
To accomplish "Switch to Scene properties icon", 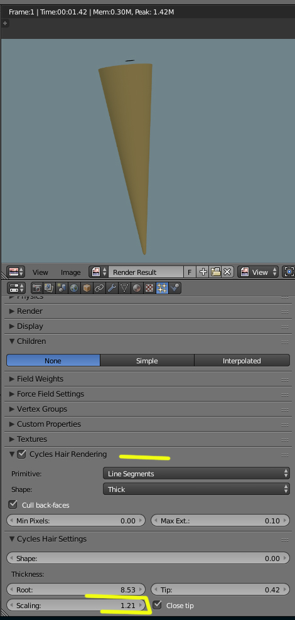I will [x=62, y=288].
